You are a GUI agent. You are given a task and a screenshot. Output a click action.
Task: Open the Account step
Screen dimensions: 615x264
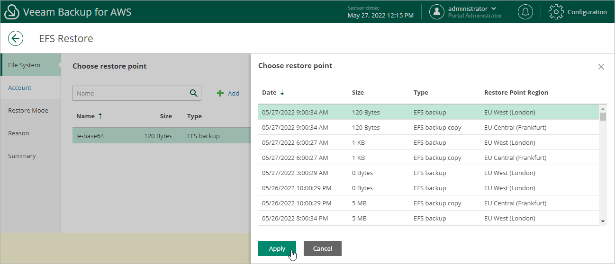(30, 88)
